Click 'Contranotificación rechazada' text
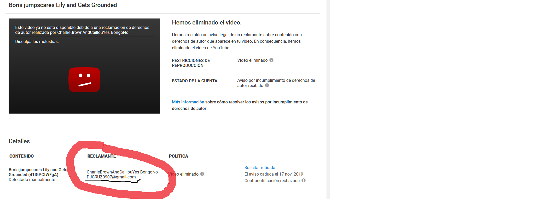The height and width of the screenshot is (199, 535). pyautogui.click(x=272, y=181)
